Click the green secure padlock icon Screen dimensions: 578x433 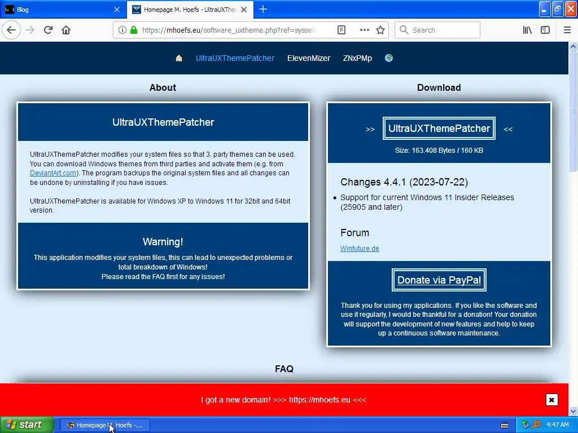(x=134, y=30)
